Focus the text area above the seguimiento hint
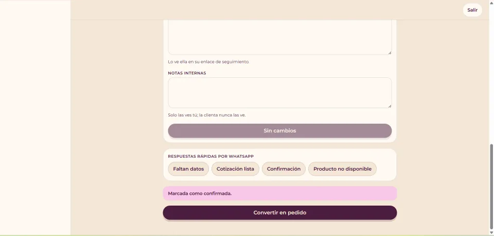 click(x=280, y=37)
